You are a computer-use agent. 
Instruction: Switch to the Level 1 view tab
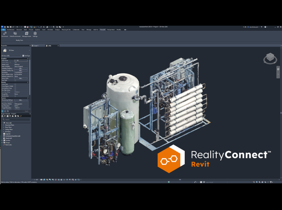tap(36, 46)
